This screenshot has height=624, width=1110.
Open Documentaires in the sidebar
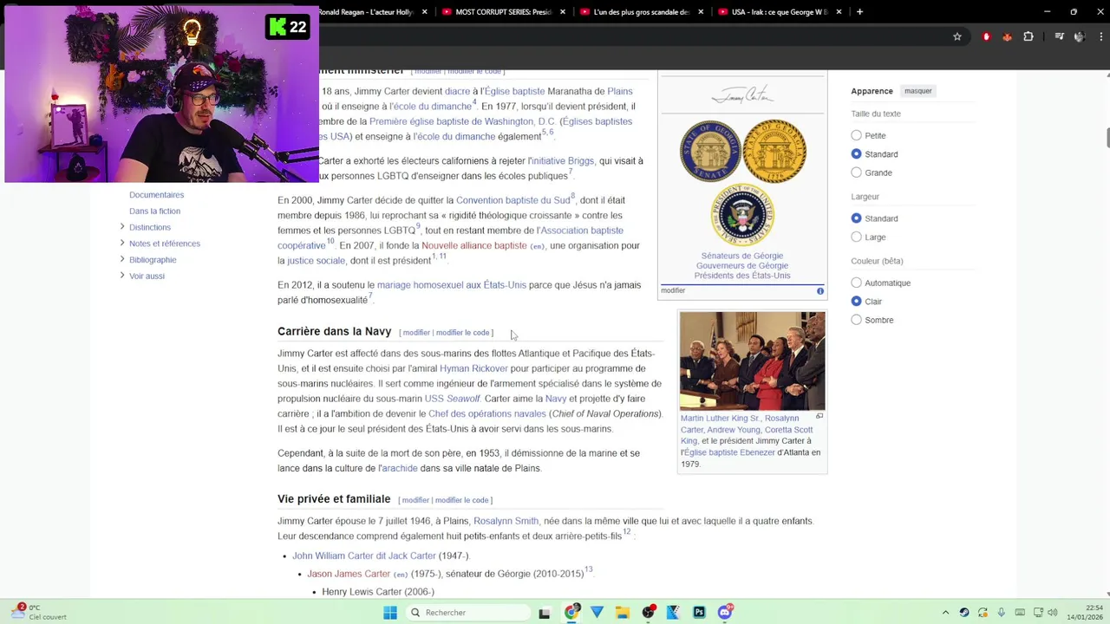click(x=156, y=195)
